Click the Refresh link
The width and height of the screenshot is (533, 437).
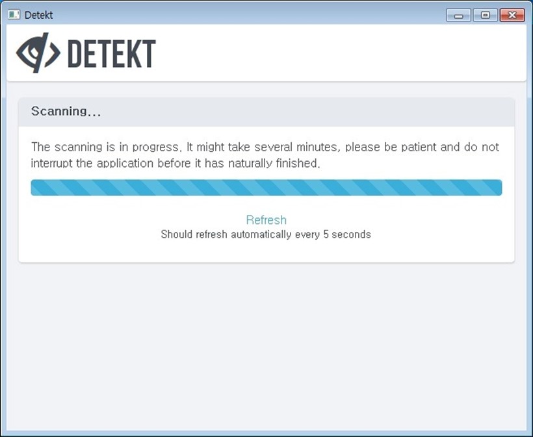pos(266,220)
